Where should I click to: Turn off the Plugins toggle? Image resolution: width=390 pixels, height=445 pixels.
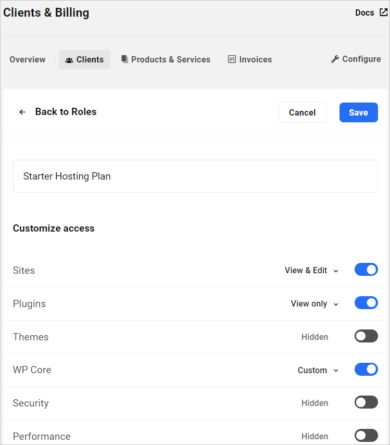(x=366, y=302)
